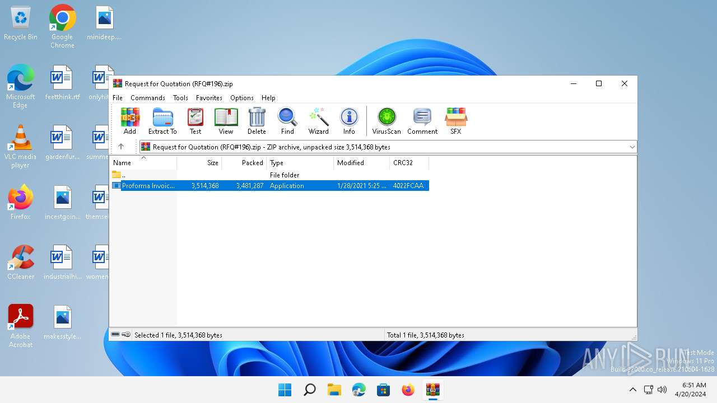Open the View toolbar button
The width and height of the screenshot is (717, 403).
click(x=226, y=121)
